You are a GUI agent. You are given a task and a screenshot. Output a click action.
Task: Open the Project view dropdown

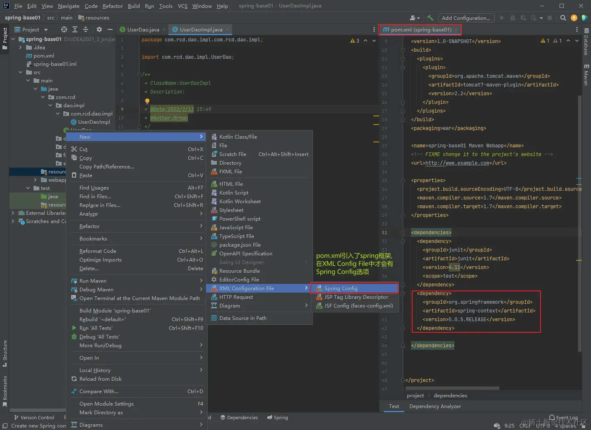(46, 30)
